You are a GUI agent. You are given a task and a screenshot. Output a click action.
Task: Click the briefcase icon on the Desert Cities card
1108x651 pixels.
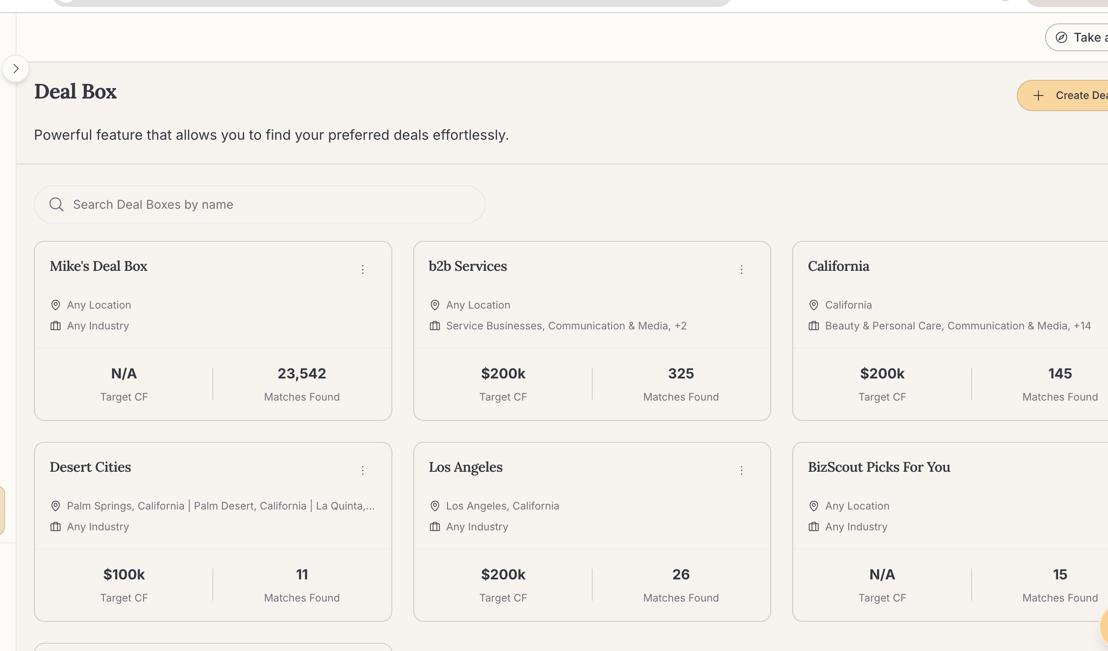pos(56,526)
